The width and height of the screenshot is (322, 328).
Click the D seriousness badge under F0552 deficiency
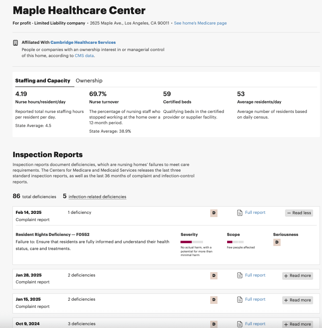tap(277, 242)
